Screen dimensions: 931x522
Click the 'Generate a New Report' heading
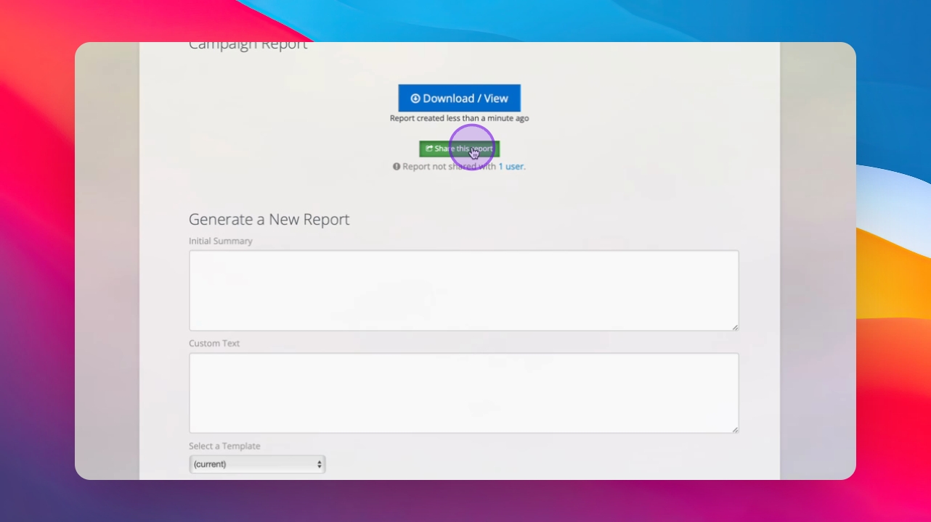point(269,219)
